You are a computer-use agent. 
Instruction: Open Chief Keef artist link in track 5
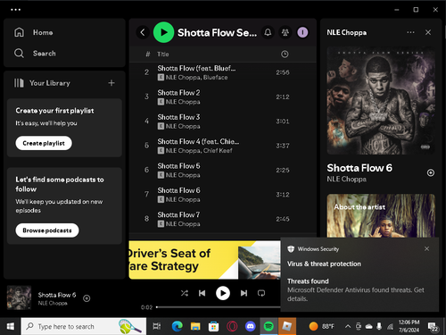coord(218,151)
